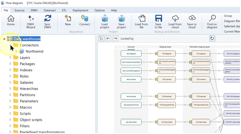Expand the Partitions folder
The height and width of the screenshot is (134, 241).
pos(11,95)
